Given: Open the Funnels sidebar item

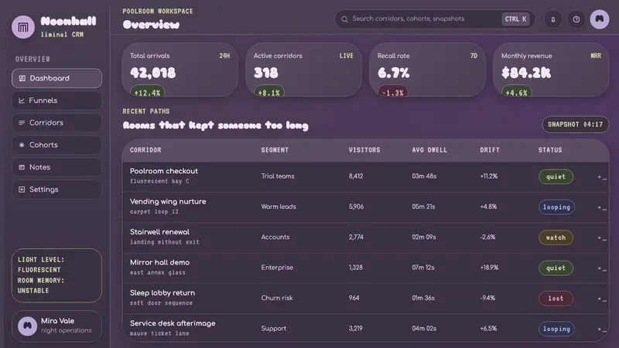Looking at the screenshot, I should pyautogui.click(x=56, y=101).
